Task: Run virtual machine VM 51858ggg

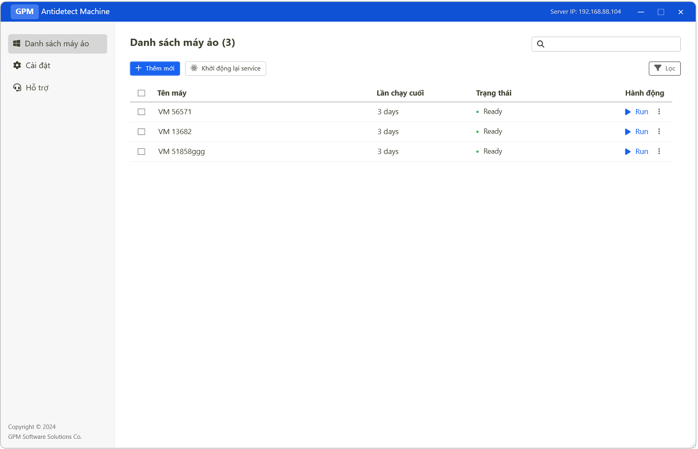Action: point(637,152)
